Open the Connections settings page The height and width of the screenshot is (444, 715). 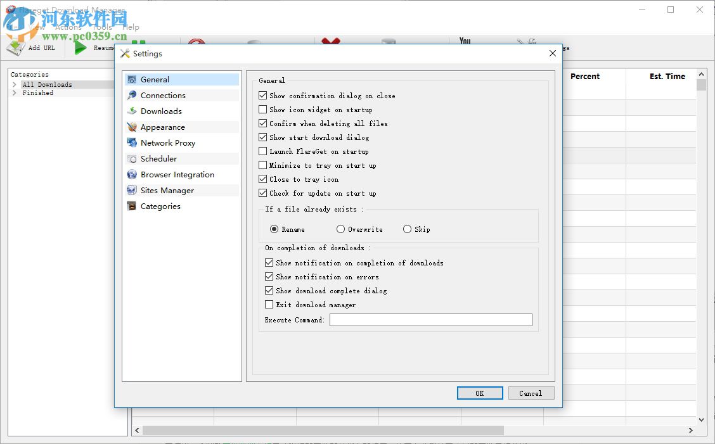[x=182, y=95]
